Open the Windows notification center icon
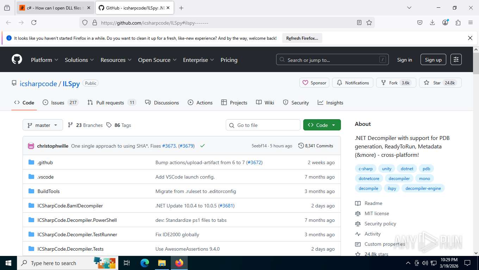The height and width of the screenshot is (270, 479). (x=467, y=263)
